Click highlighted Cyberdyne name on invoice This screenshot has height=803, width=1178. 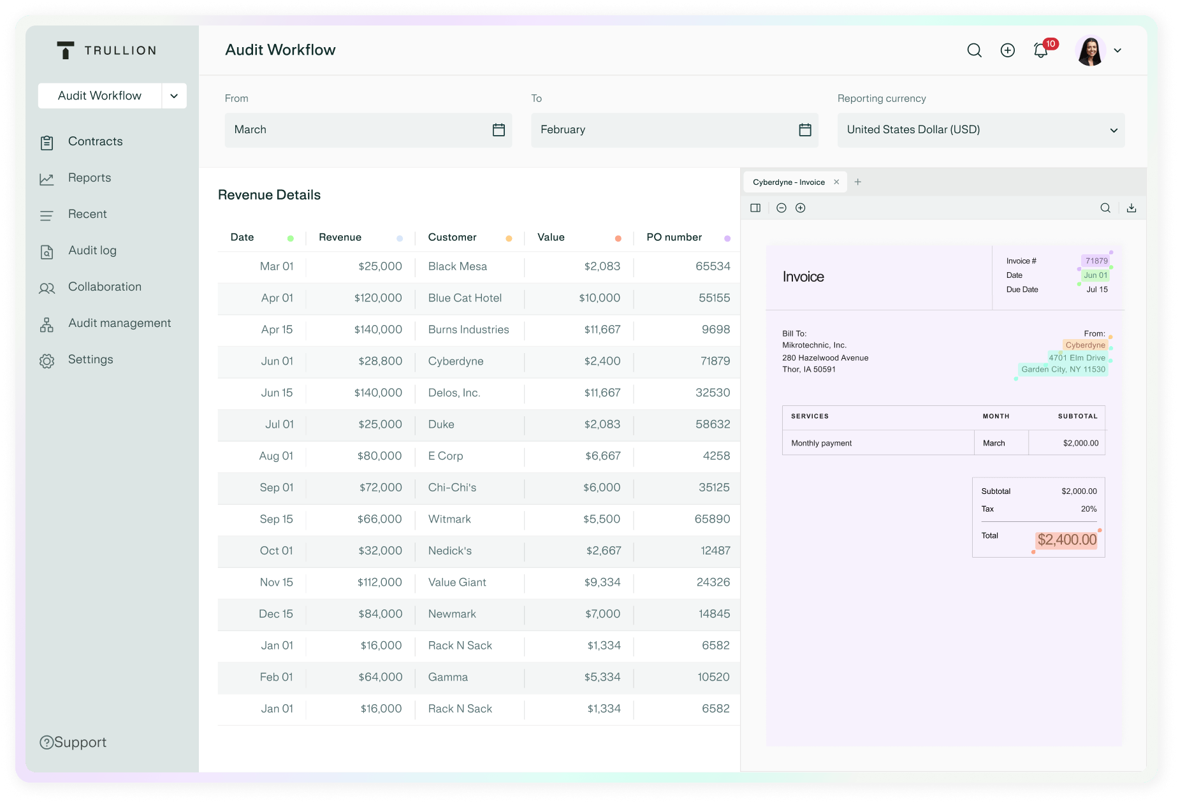pyautogui.click(x=1086, y=345)
